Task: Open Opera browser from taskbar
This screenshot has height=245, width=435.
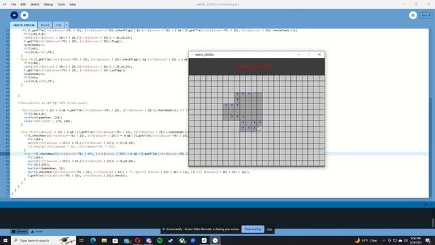Action: (x=137, y=240)
